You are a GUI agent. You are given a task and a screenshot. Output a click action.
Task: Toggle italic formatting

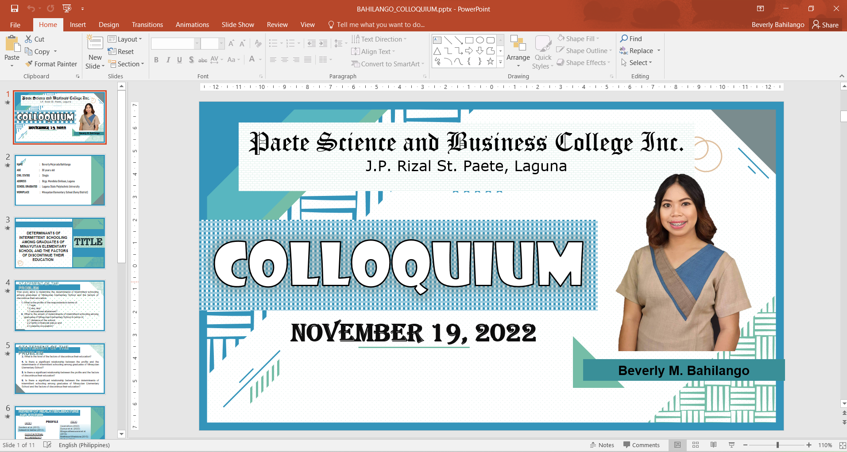[168, 60]
